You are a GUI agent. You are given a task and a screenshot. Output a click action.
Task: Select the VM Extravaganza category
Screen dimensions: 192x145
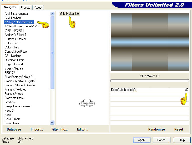coord(17,14)
